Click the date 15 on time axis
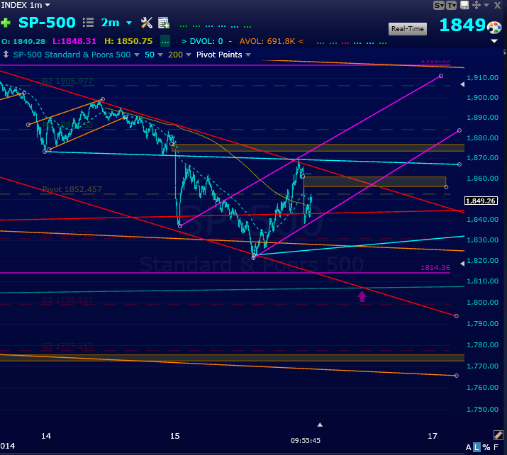The width and height of the screenshot is (507, 455). pyautogui.click(x=174, y=436)
